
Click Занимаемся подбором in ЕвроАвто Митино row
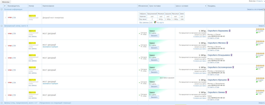pyautogui.click(x=50, y=47)
